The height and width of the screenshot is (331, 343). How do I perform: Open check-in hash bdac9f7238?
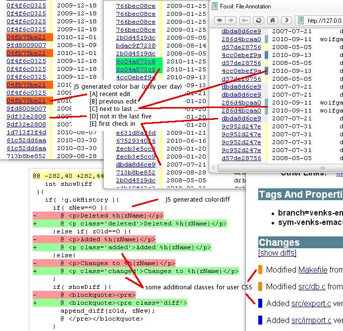coord(135,45)
